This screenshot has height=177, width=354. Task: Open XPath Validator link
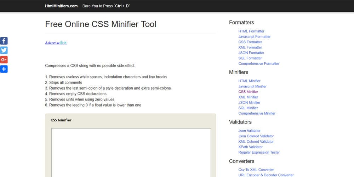(250, 147)
